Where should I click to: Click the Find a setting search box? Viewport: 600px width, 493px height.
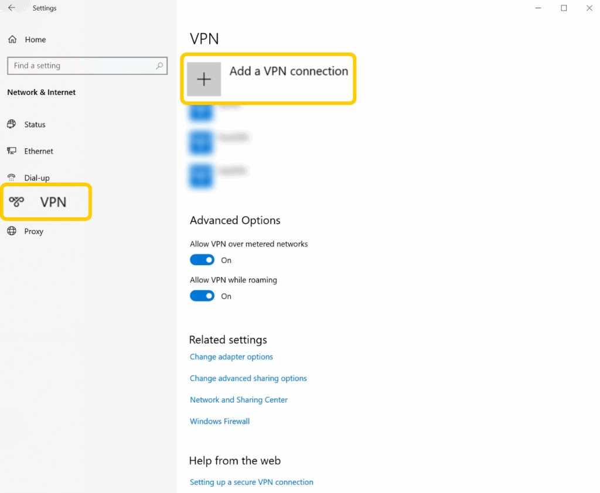point(82,66)
